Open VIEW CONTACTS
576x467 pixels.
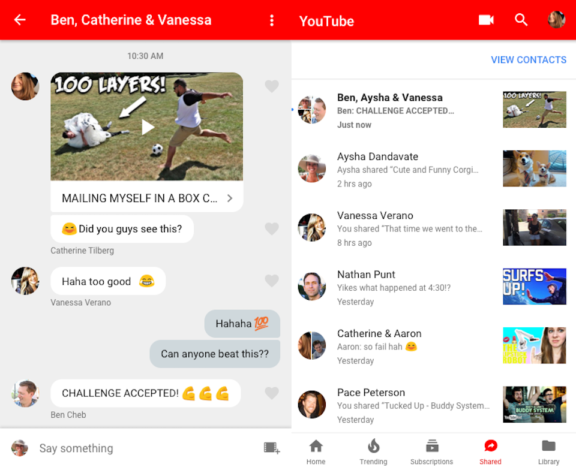point(529,59)
